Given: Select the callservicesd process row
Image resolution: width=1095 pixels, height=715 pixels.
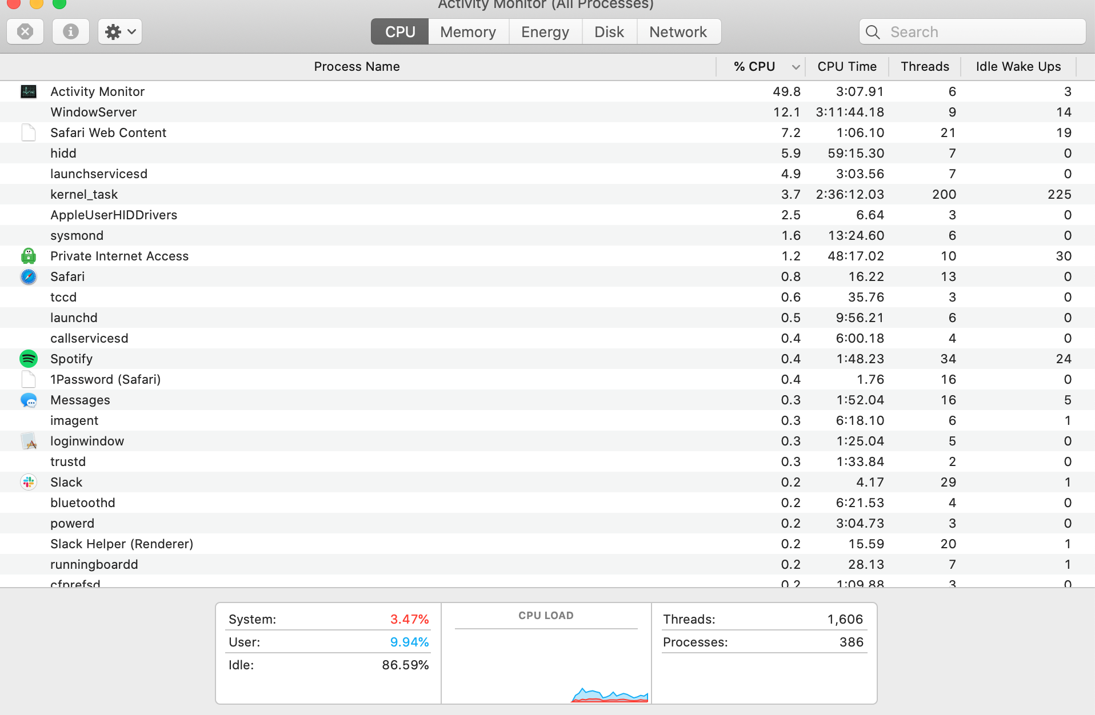Looking at the screenshot, I should 547,338.
